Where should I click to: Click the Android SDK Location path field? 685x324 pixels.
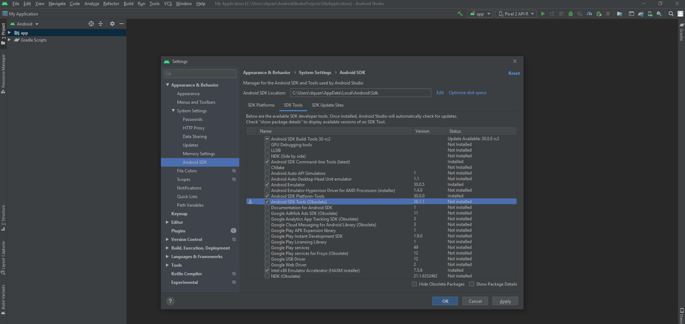361,93
